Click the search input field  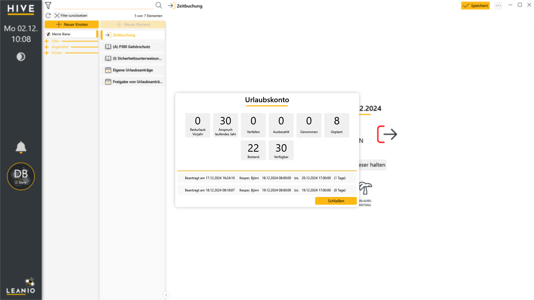[104, 5]
